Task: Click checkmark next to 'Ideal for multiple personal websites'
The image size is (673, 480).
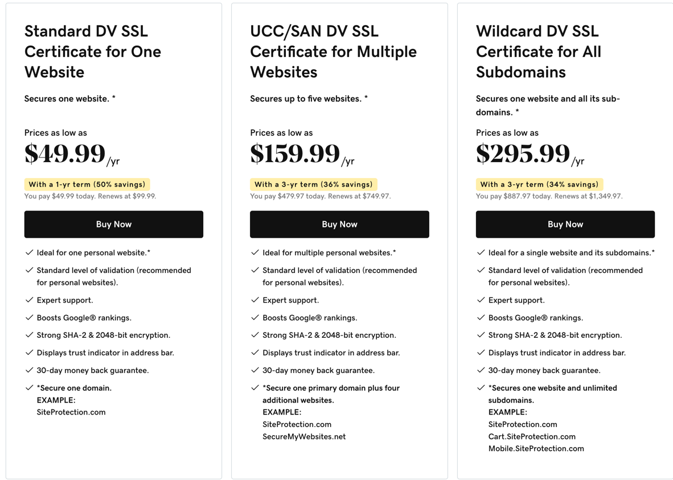Action: tap(255, 253)
